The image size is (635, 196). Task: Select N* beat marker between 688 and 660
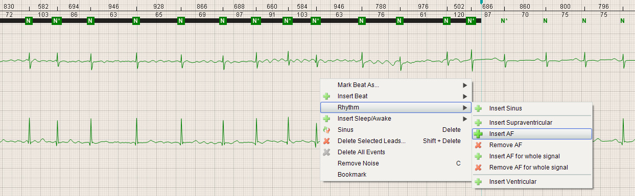click(x=256, y=21)
